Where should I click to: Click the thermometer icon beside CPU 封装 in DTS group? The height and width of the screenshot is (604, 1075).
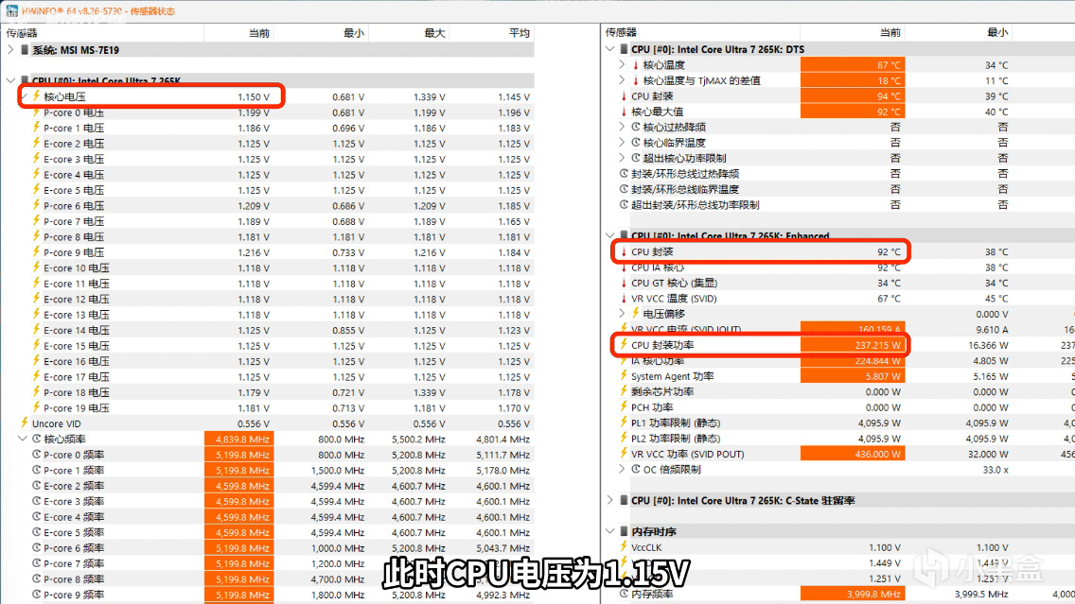pos(624,95)
